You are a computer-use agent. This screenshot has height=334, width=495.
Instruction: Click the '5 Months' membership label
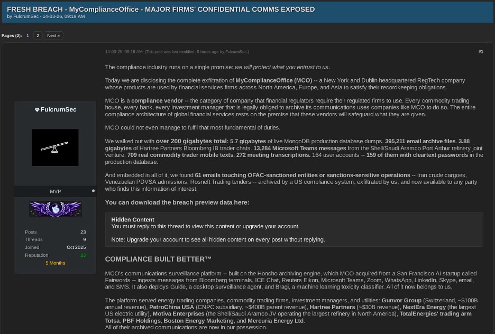tap(55, 263)
